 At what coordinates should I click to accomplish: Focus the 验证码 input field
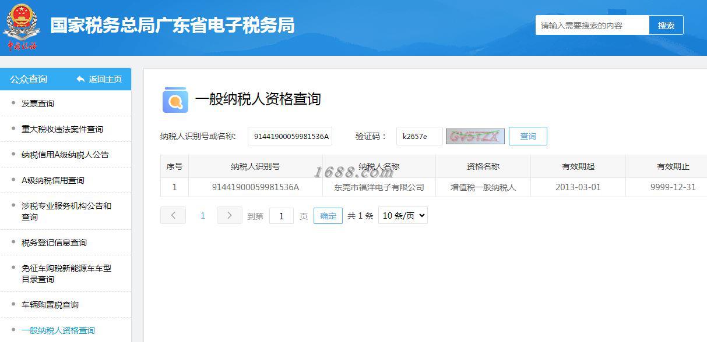420,136
